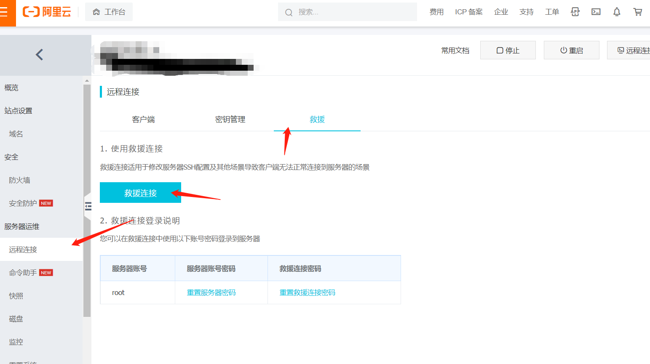Open notifications bell icon
Viewport: 650px width, 364px height.
click(617, 12)
